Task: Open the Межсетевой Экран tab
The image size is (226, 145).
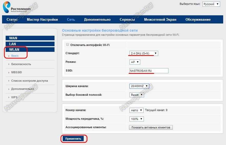Action: [160, 20]
